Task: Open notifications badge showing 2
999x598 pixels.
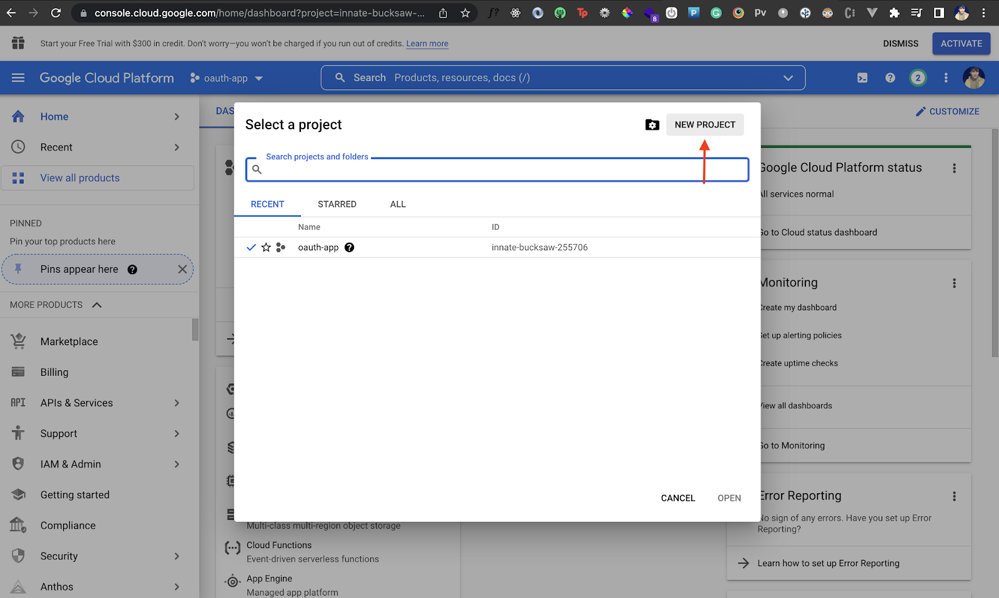Action: [x=918, y=78]
